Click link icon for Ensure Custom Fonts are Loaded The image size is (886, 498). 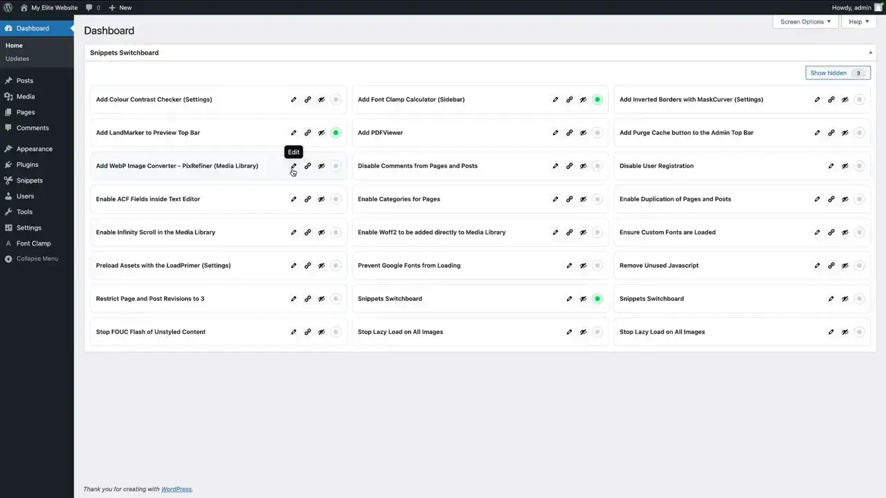tap(831, 232)
